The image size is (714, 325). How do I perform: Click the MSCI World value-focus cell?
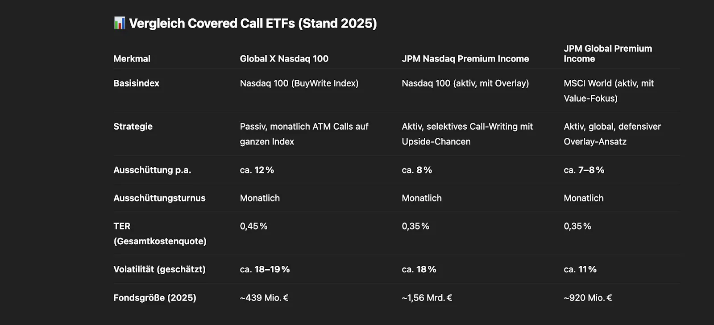click(x=608, y=91)
